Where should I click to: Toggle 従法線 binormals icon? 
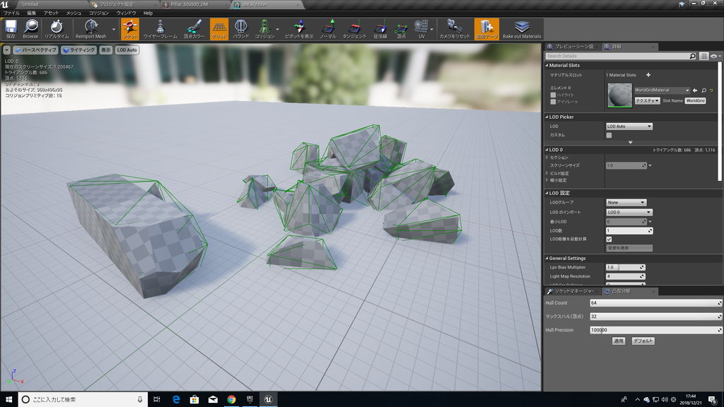tap(380, 29)
